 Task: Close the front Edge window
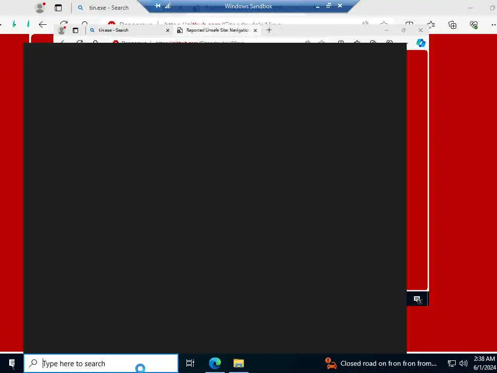coord(421,30)
